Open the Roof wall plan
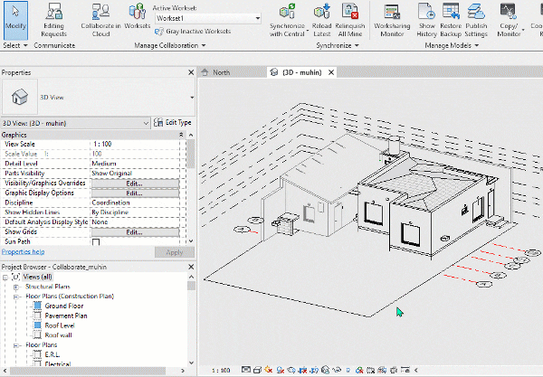The image size is (543, 377). (58, 335)
